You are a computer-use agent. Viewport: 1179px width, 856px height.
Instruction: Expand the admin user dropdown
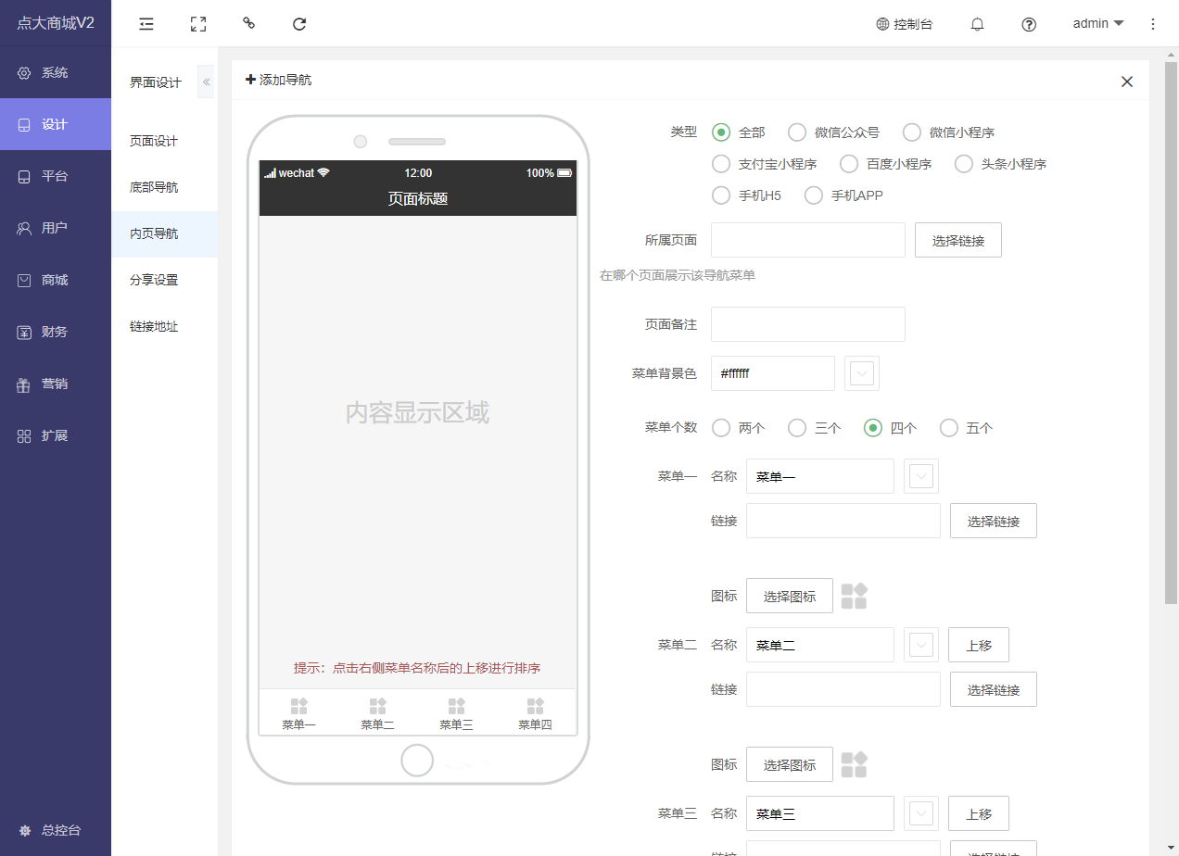click(1098, 24)
